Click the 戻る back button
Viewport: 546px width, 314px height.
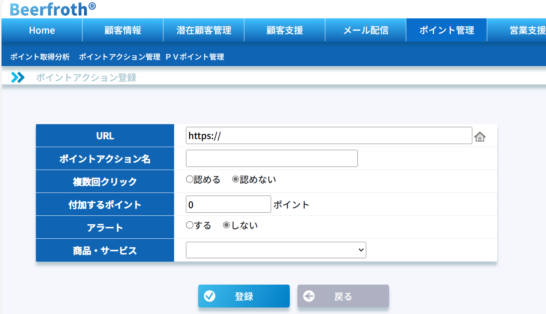pyautogui.click(x=343, y=296)
